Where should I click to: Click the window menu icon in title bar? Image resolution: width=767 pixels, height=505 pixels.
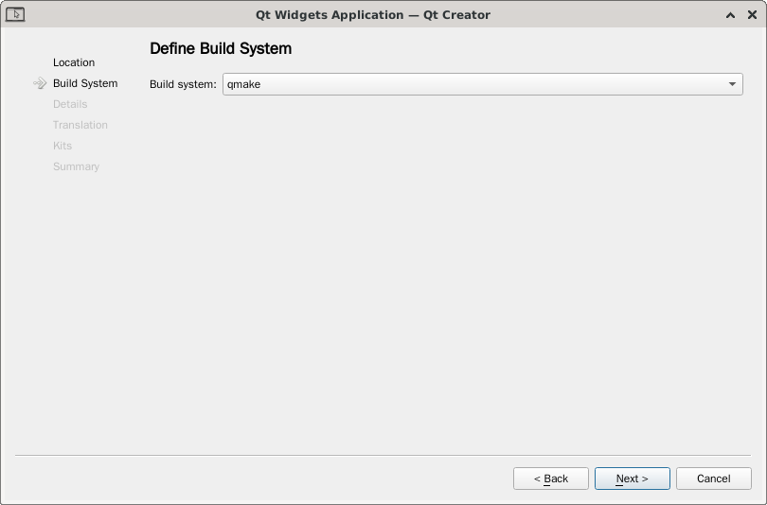[x=15, y=14]
